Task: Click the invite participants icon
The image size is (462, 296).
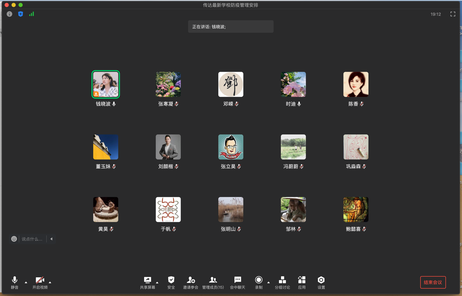Action: click(190, 282)
